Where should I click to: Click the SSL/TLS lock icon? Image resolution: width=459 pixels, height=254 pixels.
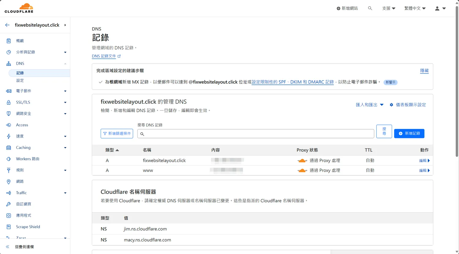[x=9, y=102]
